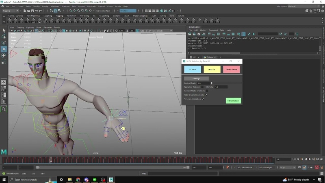The height and width of the screenshot is (183, 325).
Task: Open script icon in Script Editor toolbar
Action: tap(189, 34)
